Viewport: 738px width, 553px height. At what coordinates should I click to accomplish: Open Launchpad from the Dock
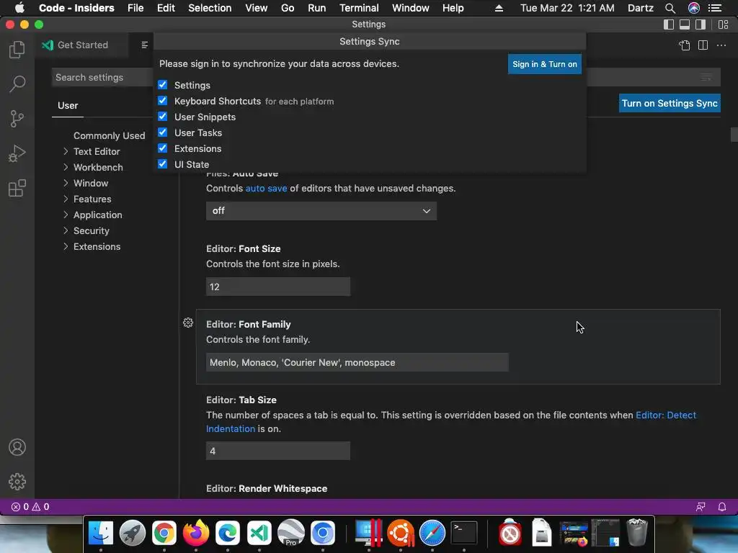pos(133,533)
